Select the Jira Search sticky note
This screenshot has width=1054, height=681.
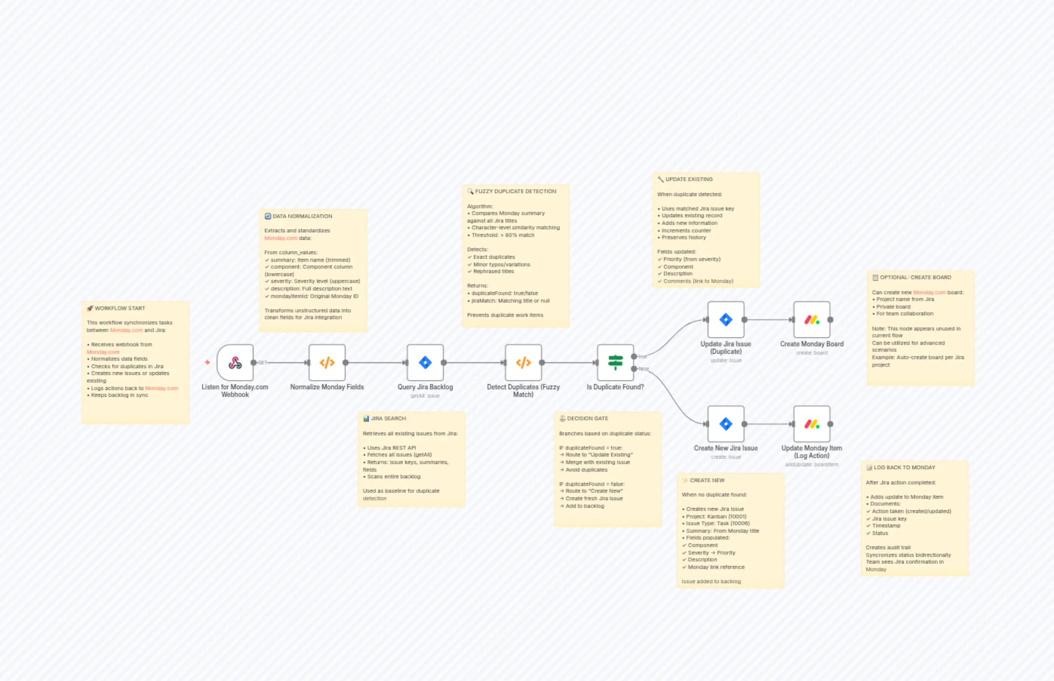[x=412, y=460]
